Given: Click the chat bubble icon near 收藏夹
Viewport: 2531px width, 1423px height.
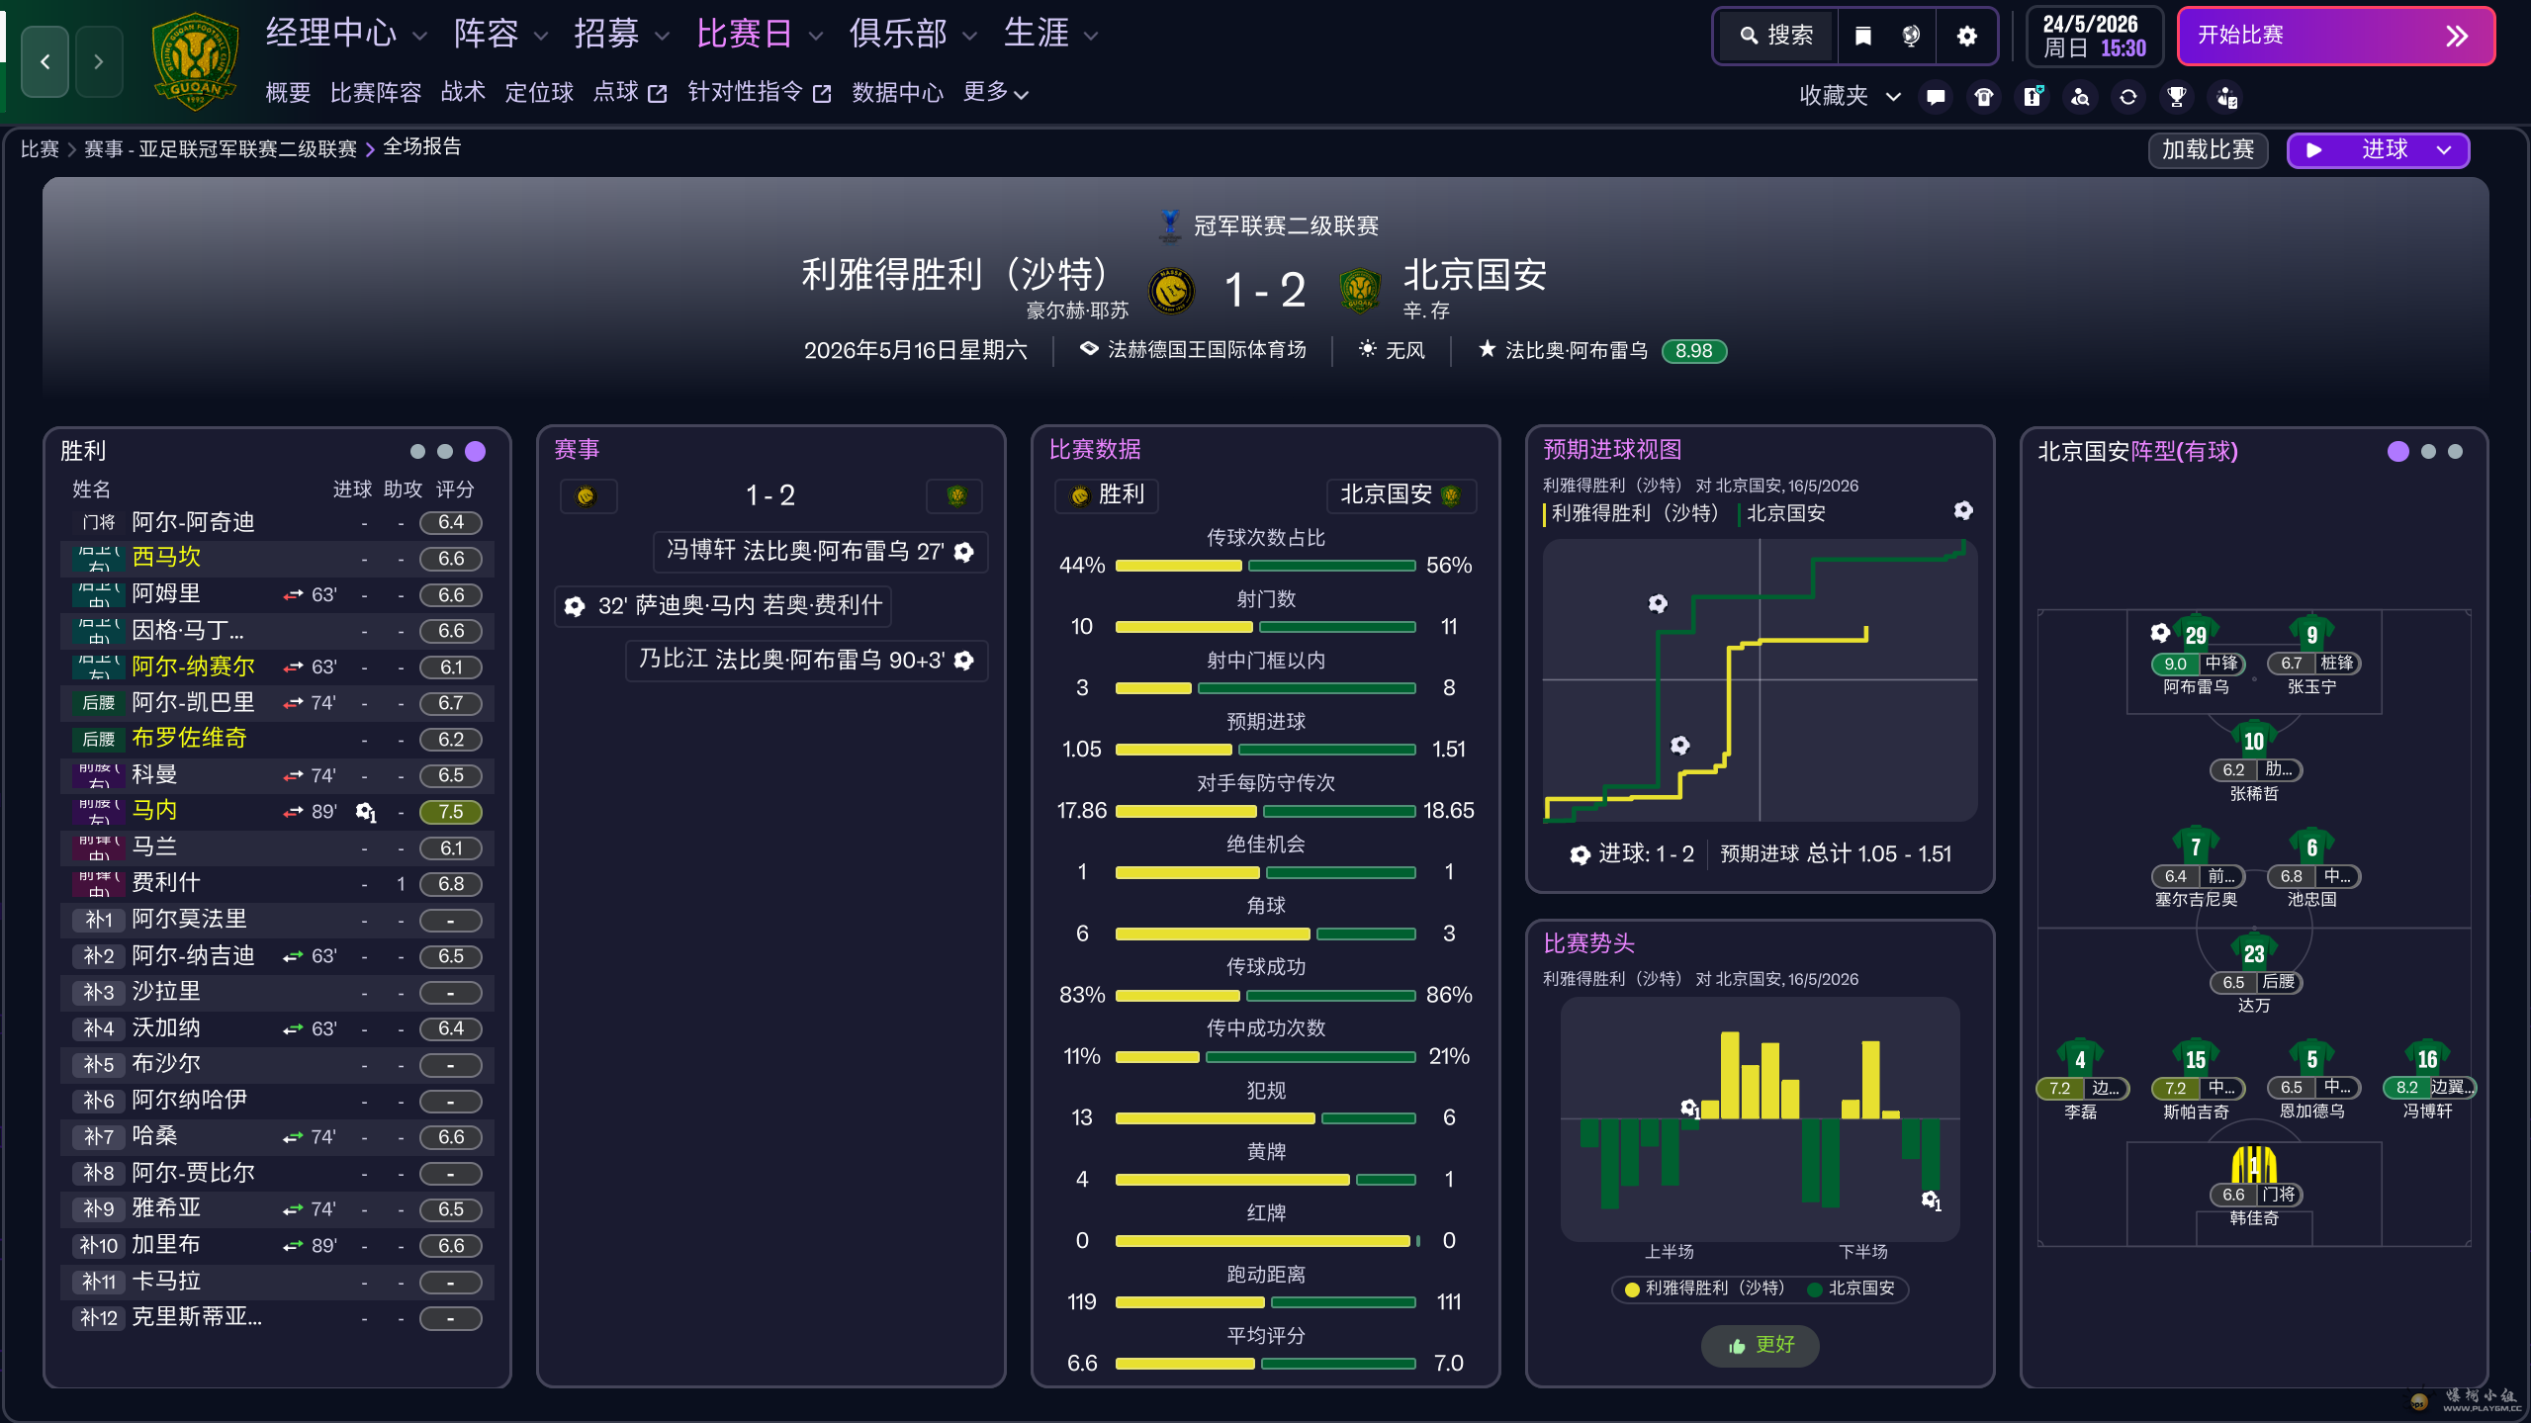Looking at the screenshot, I should click(x=1936, y=97).
